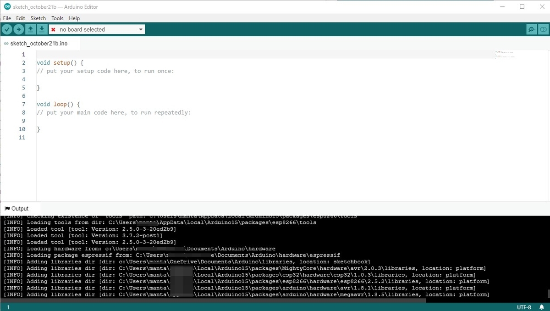The height and width of the screenshot is (311, 550).
Task: Open the Sketch menu
Action: pos(38,18)
